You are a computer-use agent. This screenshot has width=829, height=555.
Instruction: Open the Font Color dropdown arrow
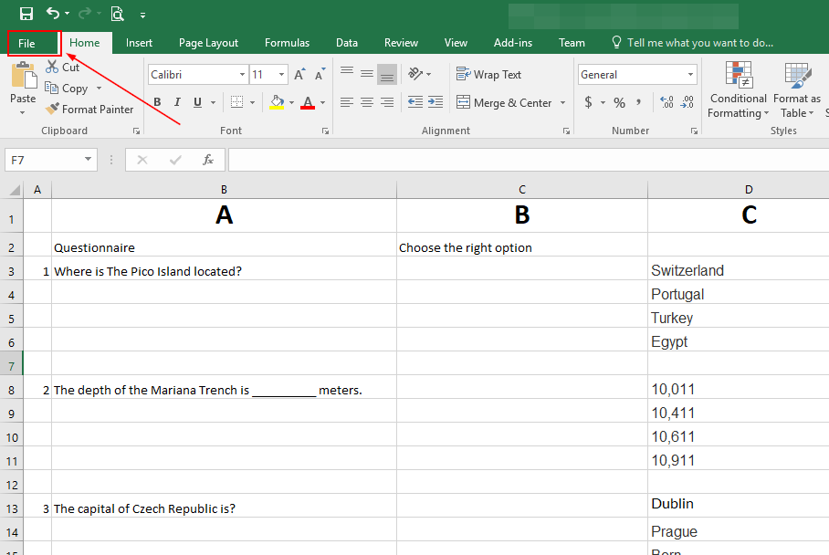(322, 102)
